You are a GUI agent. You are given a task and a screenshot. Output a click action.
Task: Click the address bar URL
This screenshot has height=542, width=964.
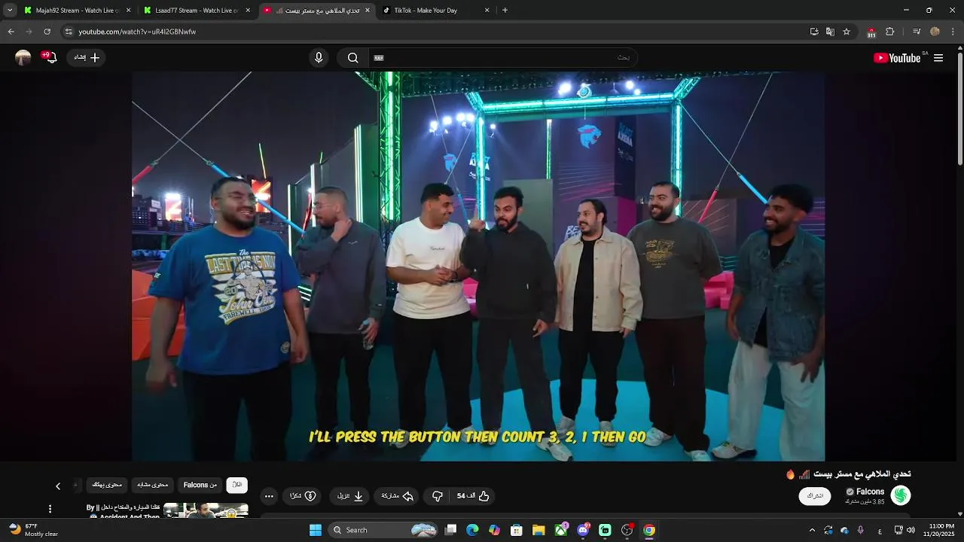[x=137, y=32]
